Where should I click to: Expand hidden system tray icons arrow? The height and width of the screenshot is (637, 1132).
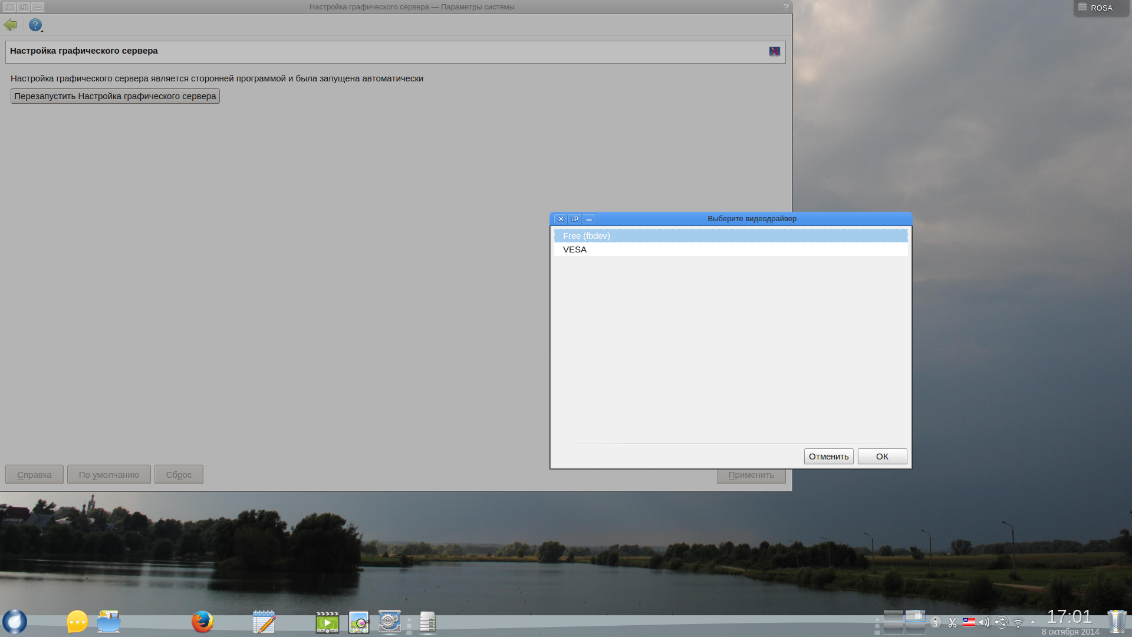(1032, 622)
